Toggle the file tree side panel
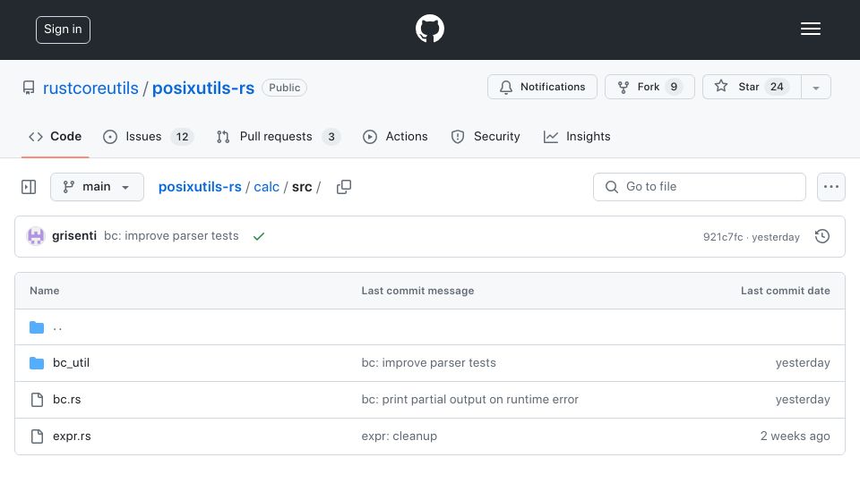Screen dimensions: 860x483 click(x=29, y=187)
